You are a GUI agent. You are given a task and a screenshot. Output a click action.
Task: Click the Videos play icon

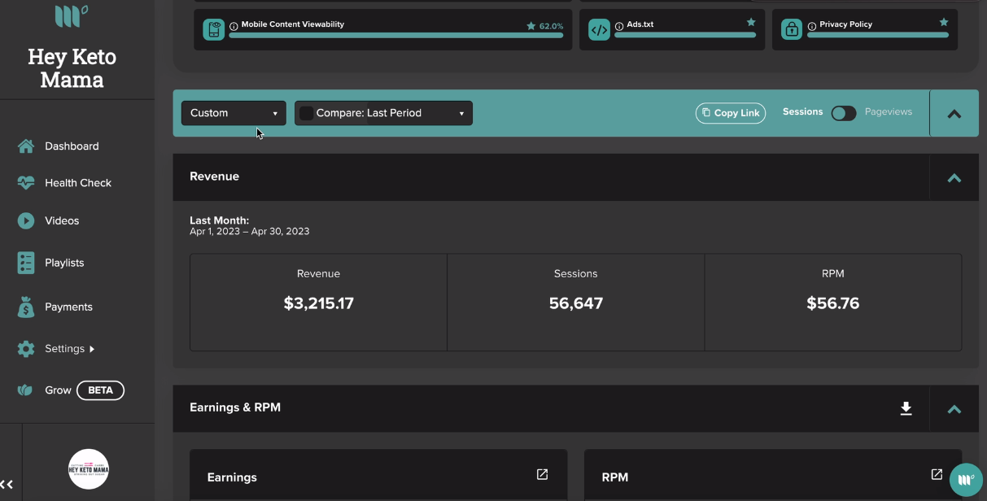26,220
